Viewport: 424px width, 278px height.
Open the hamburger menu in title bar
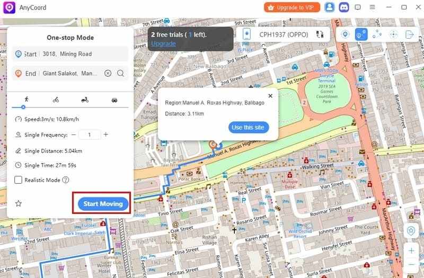pos(372,7)
